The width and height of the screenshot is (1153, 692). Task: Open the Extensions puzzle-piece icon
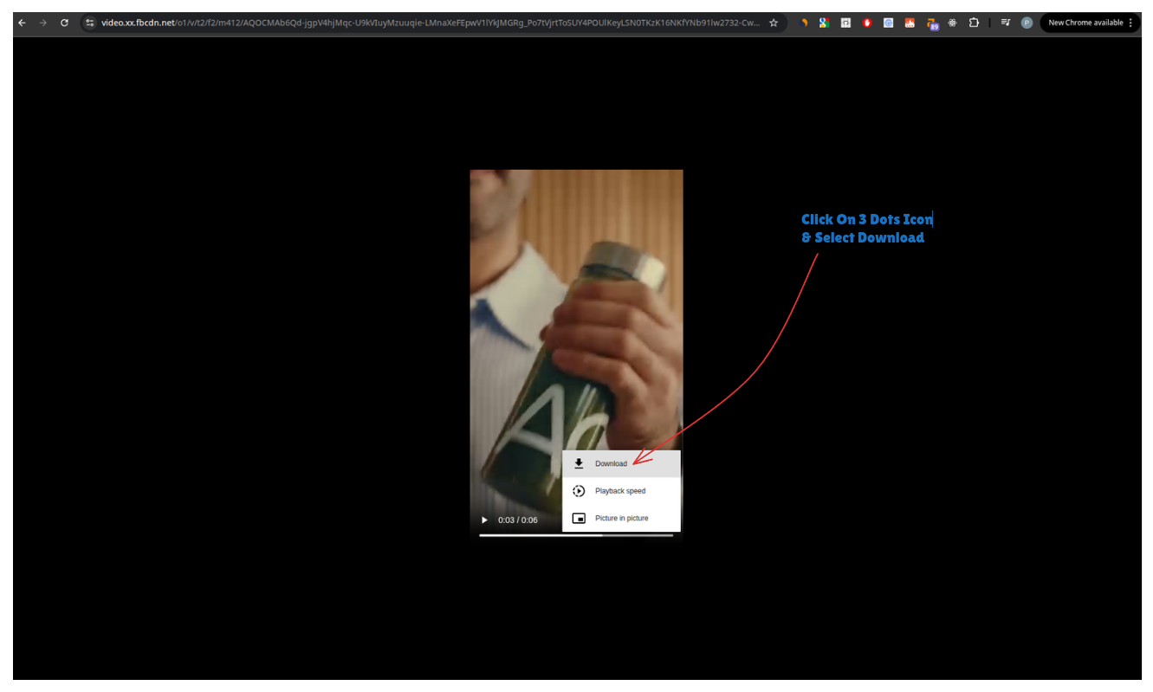(973, 23)
